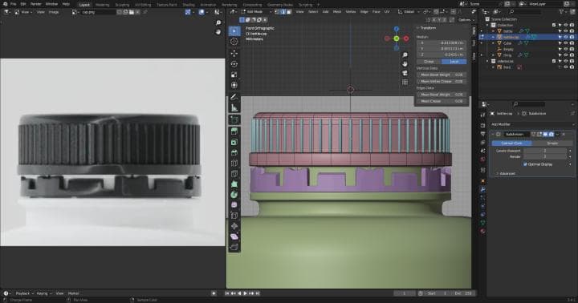Select the Bevel tool

coord(234,152)
